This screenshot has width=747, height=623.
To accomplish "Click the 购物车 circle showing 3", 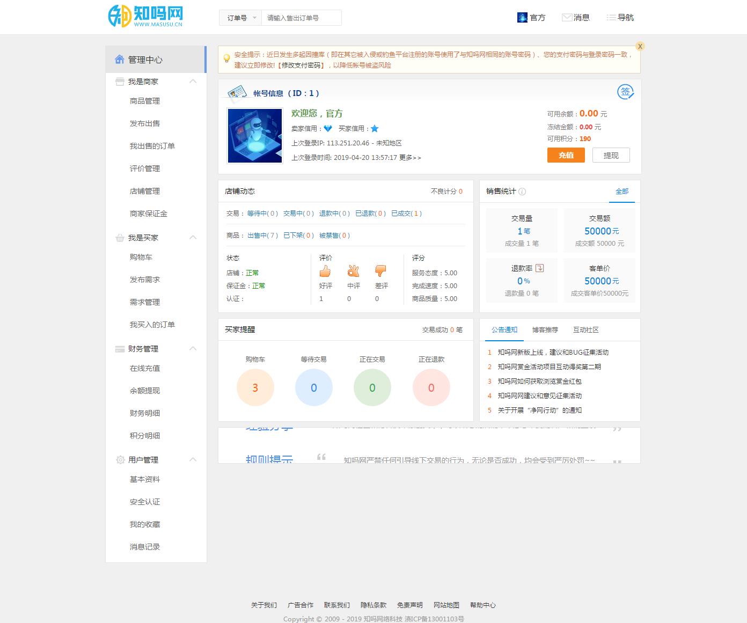I will pyautogui.click(x=255, y=387).
